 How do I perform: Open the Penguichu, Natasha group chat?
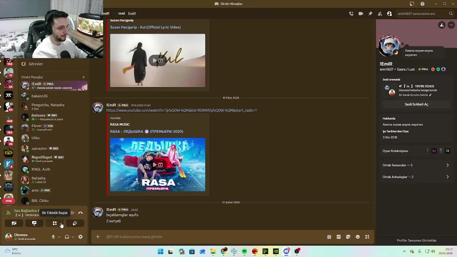pyautogui.click(x=54, y=106)
